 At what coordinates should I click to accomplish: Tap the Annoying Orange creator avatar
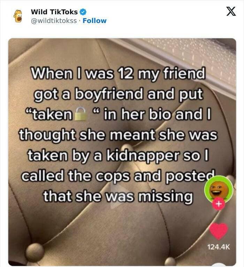(219, 190)
